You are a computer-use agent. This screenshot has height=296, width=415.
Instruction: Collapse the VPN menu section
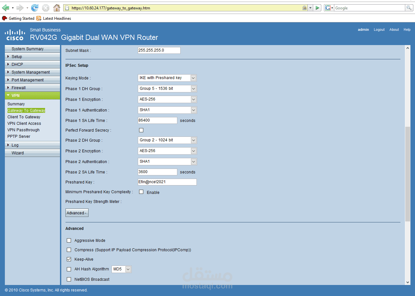click(32, 96)
